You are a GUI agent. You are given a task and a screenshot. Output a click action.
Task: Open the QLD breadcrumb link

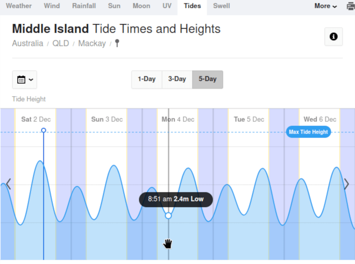[61, 43]
